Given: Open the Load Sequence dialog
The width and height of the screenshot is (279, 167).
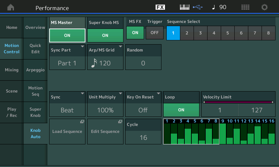Looking at the screenshot, I should 67,132.
